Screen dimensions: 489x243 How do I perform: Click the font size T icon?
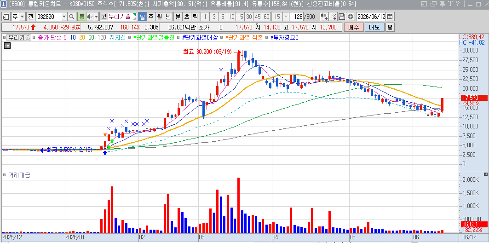450,4
